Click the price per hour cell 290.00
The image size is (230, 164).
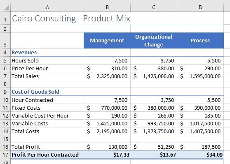(x=200, y=68)
